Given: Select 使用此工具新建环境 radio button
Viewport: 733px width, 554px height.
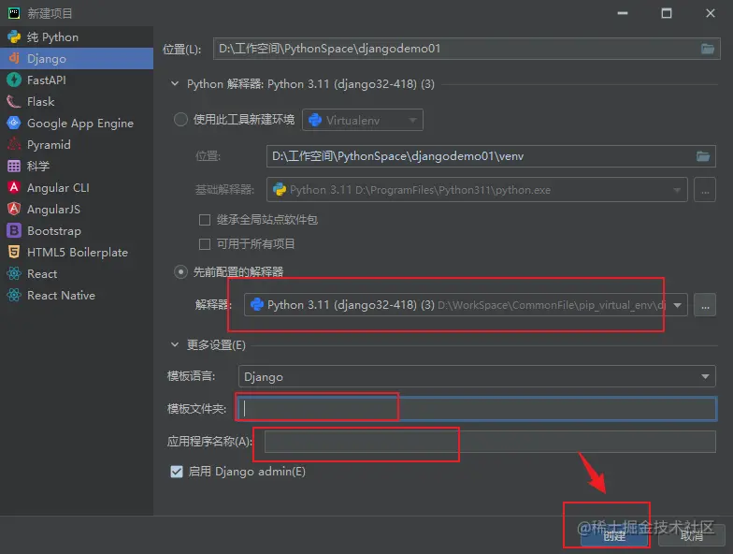Looking at the screenshot, I should pos(181,120).
